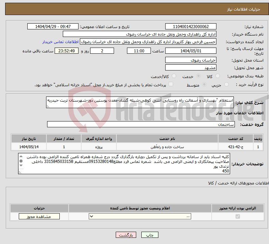Click the unit cell پروژه
The width and height of the screenshot is (269, 244).
click(99, 147)
